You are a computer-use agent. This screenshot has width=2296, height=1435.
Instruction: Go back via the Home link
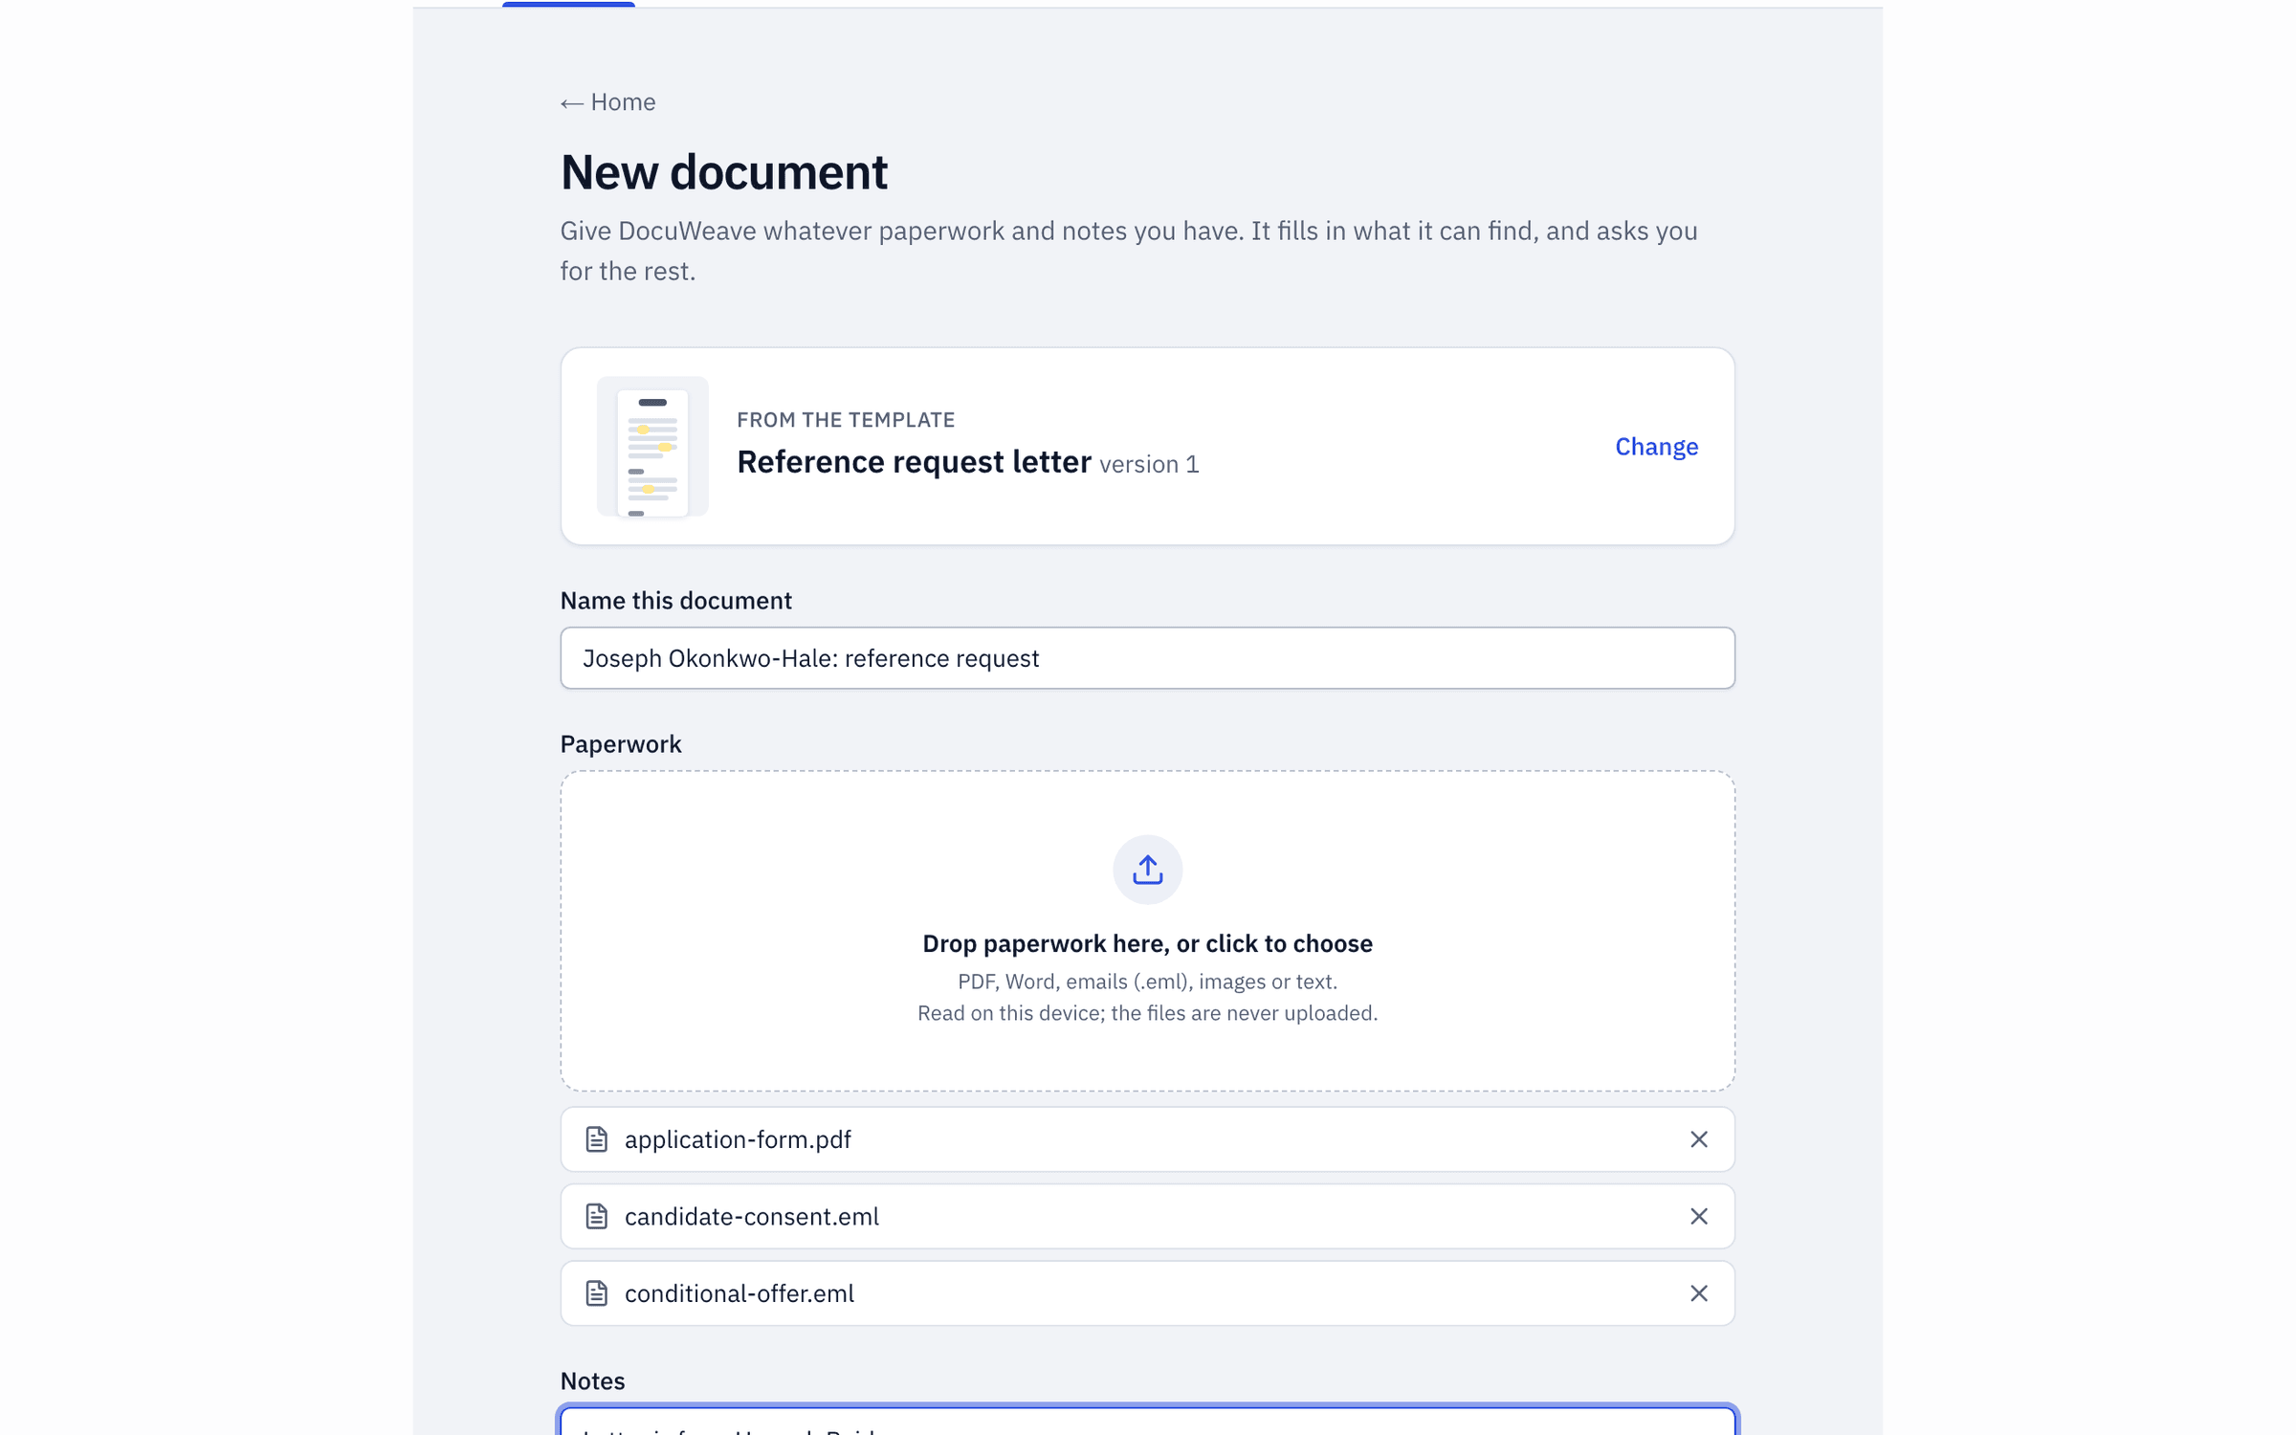tap(607, 102)
